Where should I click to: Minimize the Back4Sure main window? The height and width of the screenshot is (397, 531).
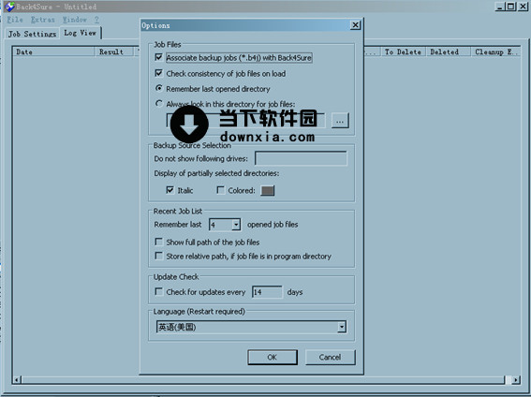(500, 7)
